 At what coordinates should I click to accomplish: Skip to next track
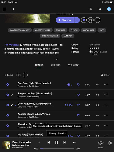coord(64,143)
